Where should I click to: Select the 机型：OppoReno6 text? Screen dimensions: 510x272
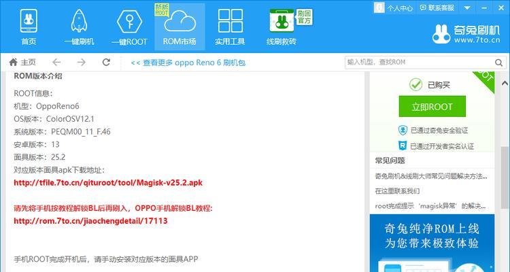[46, 106]
